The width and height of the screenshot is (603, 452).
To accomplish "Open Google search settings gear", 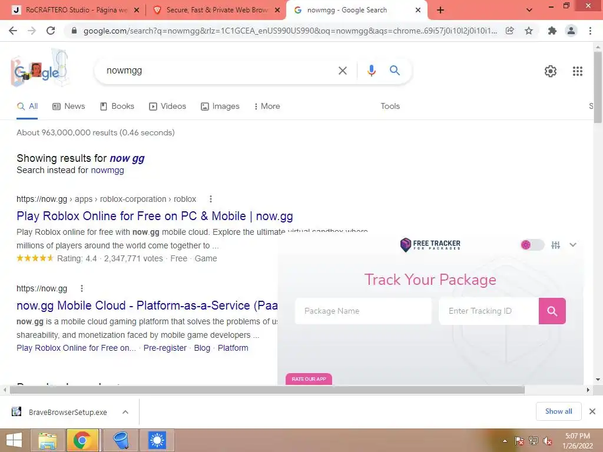I will pyautogui.click(x=551, y=71).
